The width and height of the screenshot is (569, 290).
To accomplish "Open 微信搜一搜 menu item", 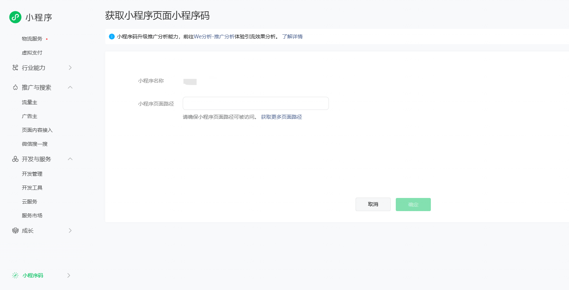I will (35, 144).
